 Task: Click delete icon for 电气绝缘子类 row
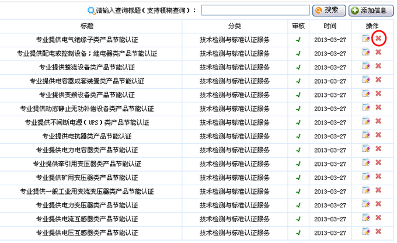click(x=378, y=39)
